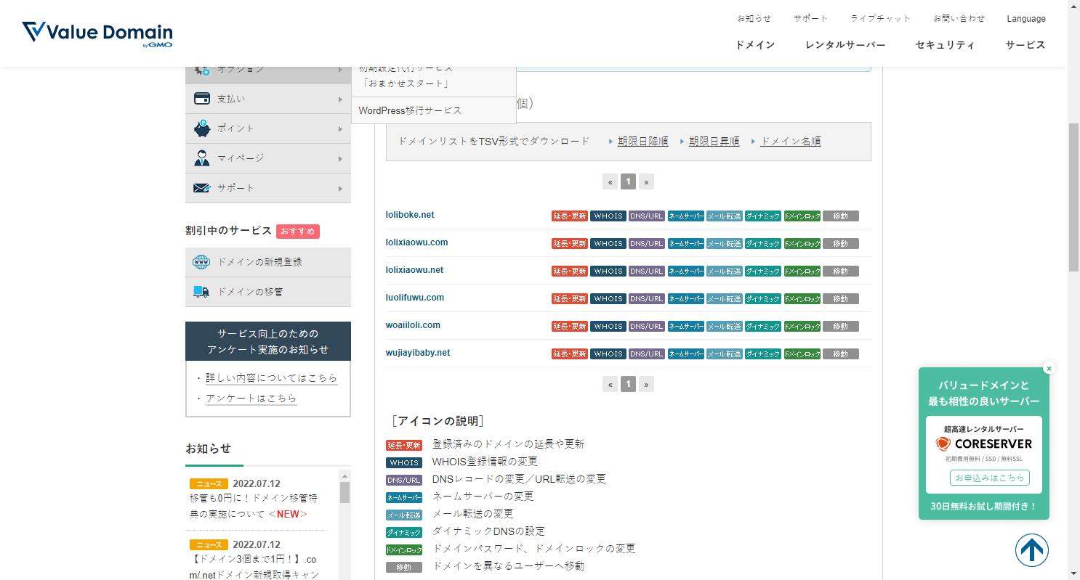Open domain wujiayibaby.net

[x=418, y=353]
